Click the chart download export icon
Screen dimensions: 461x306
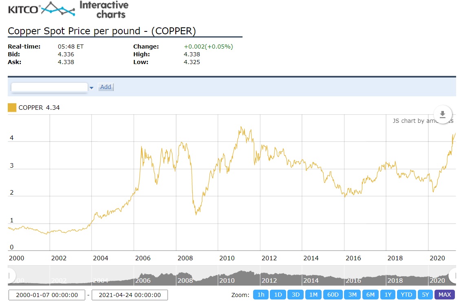(443, 115)
